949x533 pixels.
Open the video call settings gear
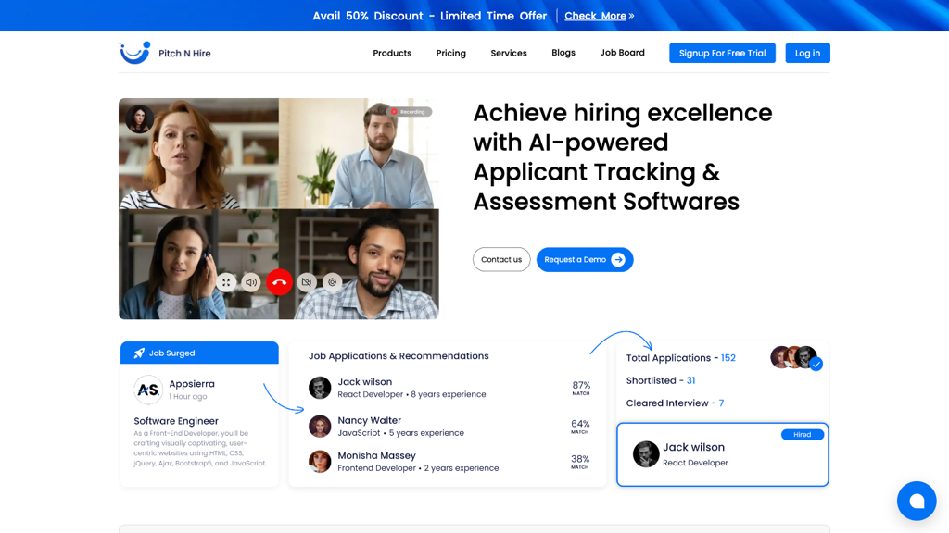pos(332,282)
